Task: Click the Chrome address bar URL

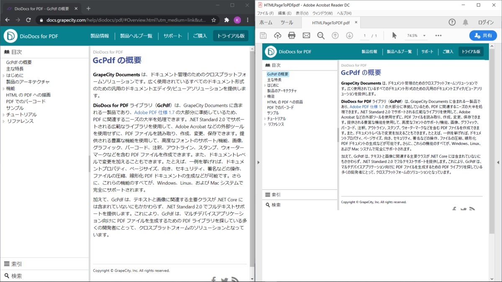Action: pyautogui.click(x=126, y=20)
